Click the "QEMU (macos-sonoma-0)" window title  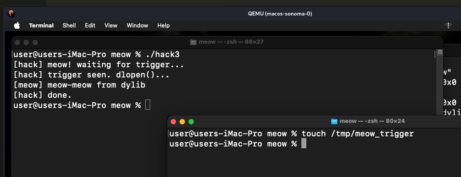coord(280,14)
